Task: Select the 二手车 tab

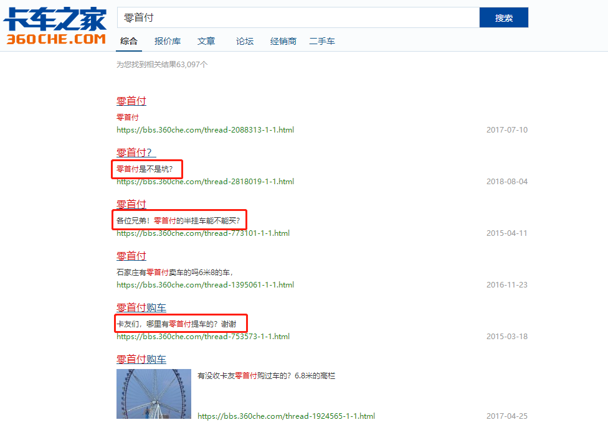Action: (x=322, y=41)
